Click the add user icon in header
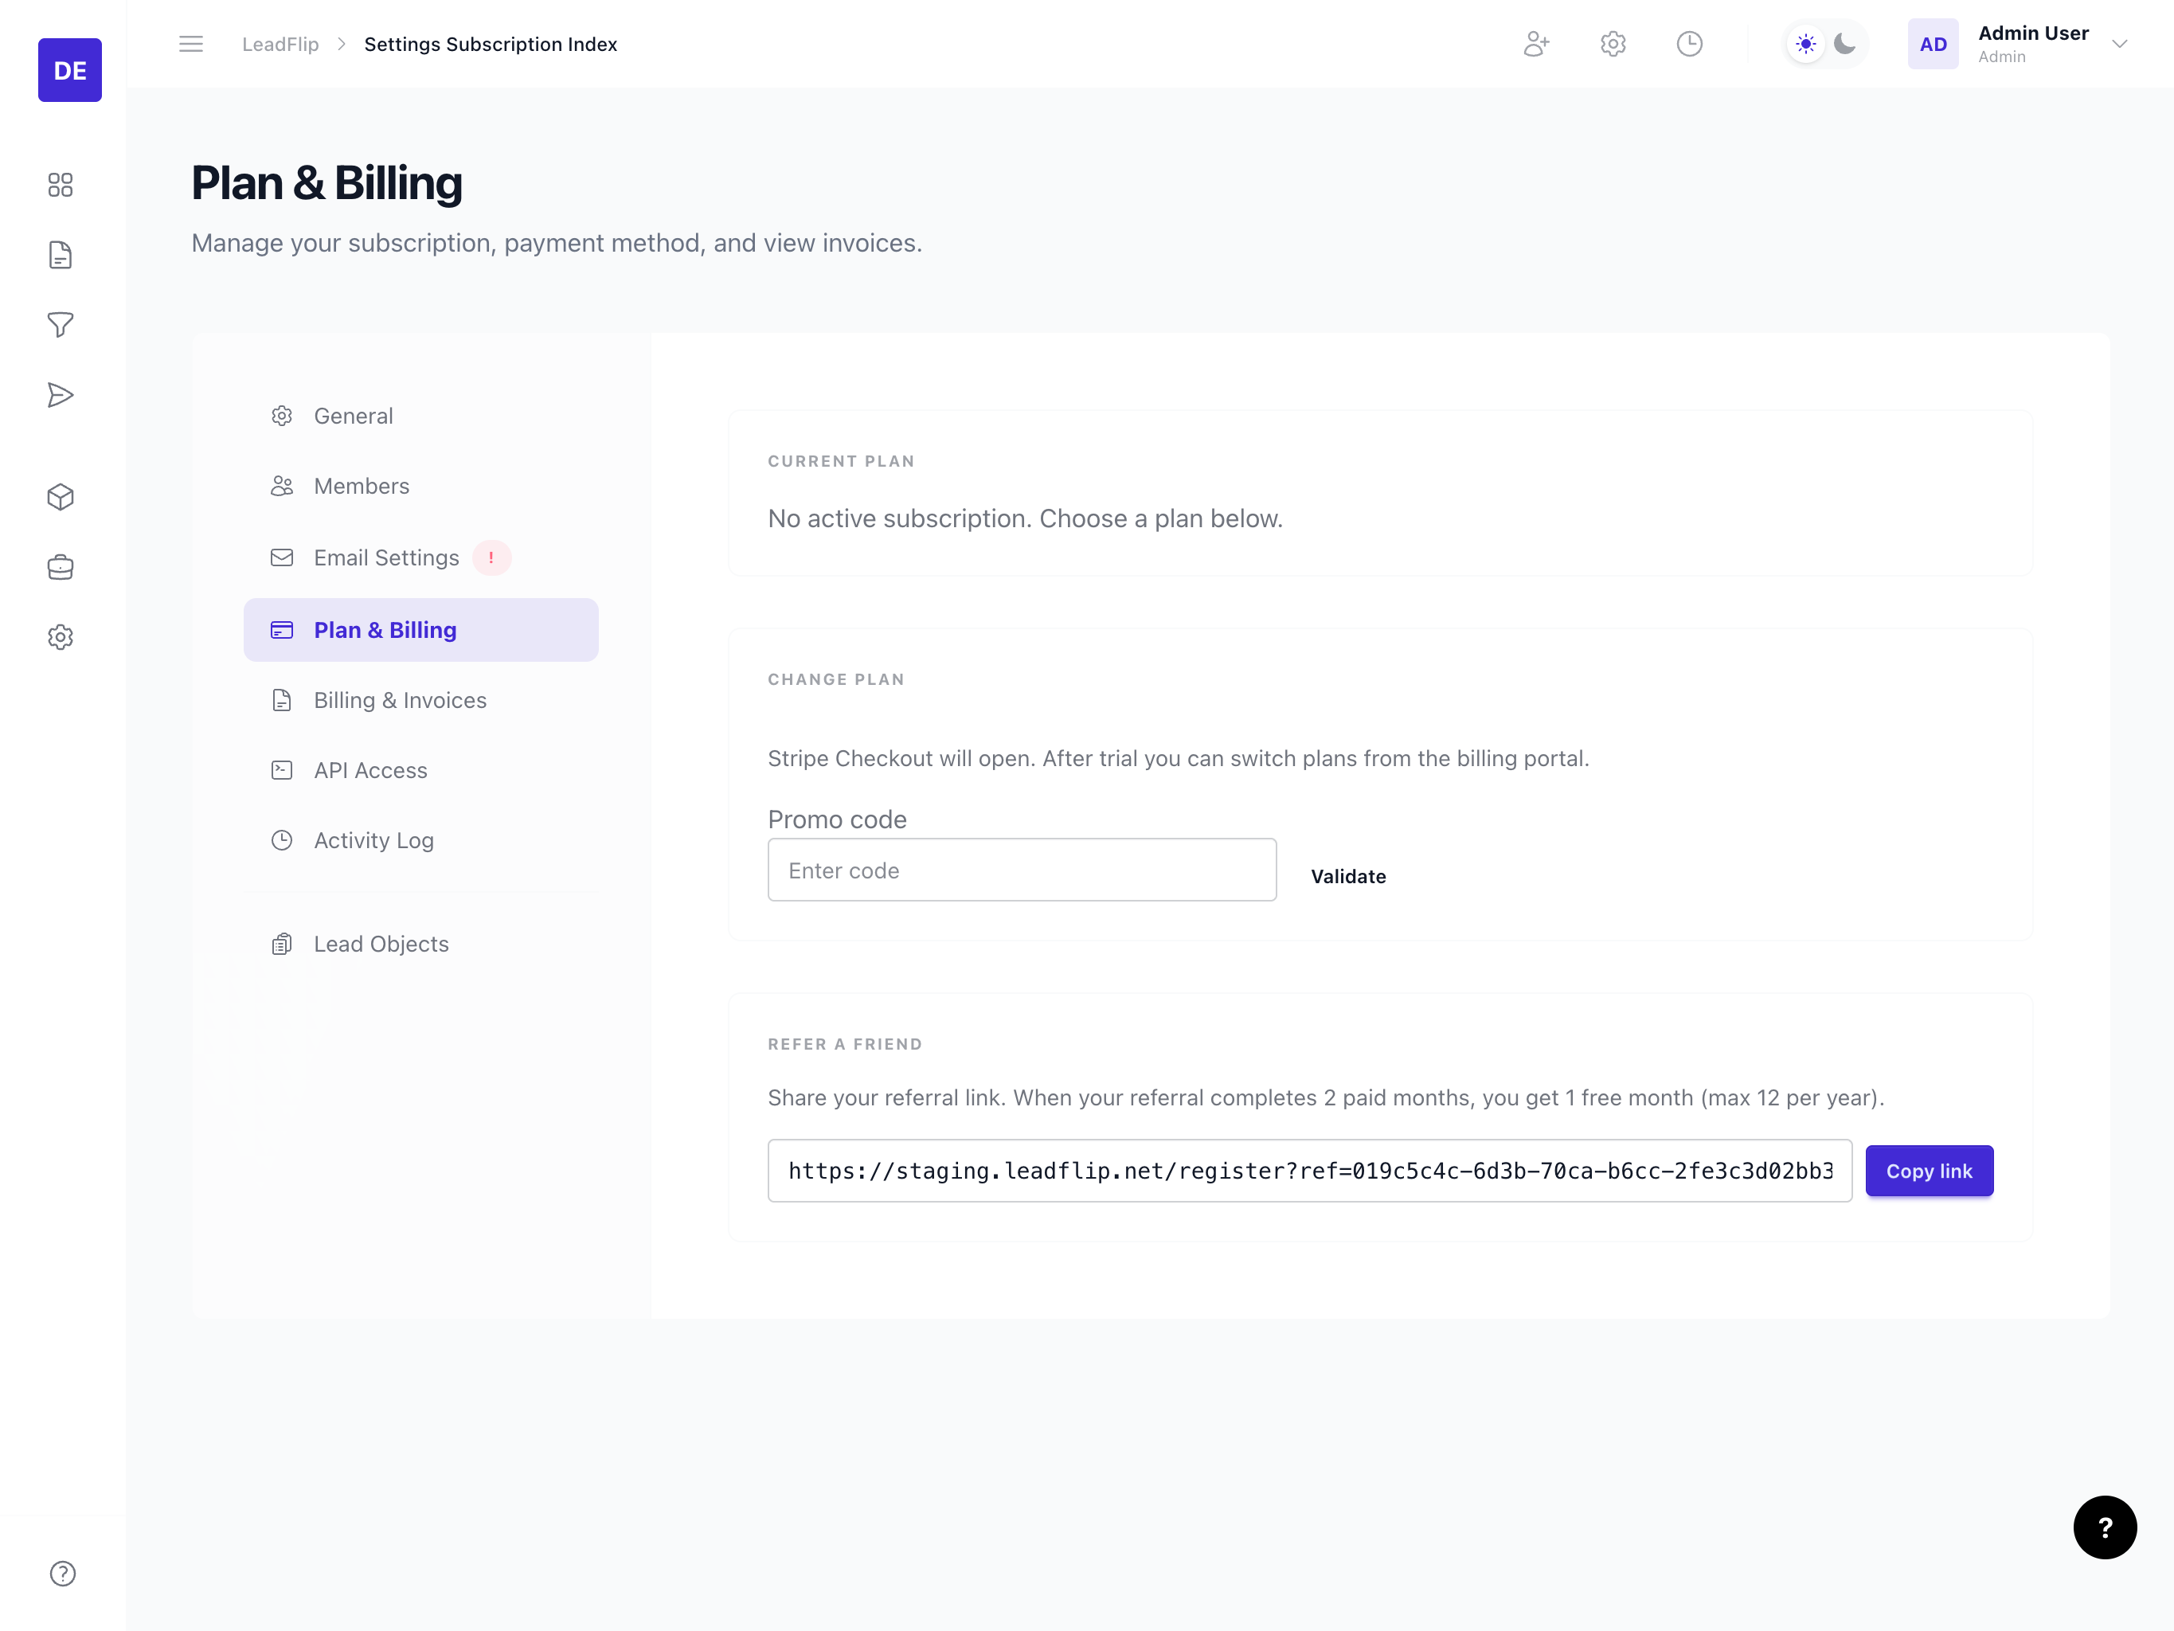Image resolution: width=2174 pixels, height=1631 pixels. (x=1536, y=45)
